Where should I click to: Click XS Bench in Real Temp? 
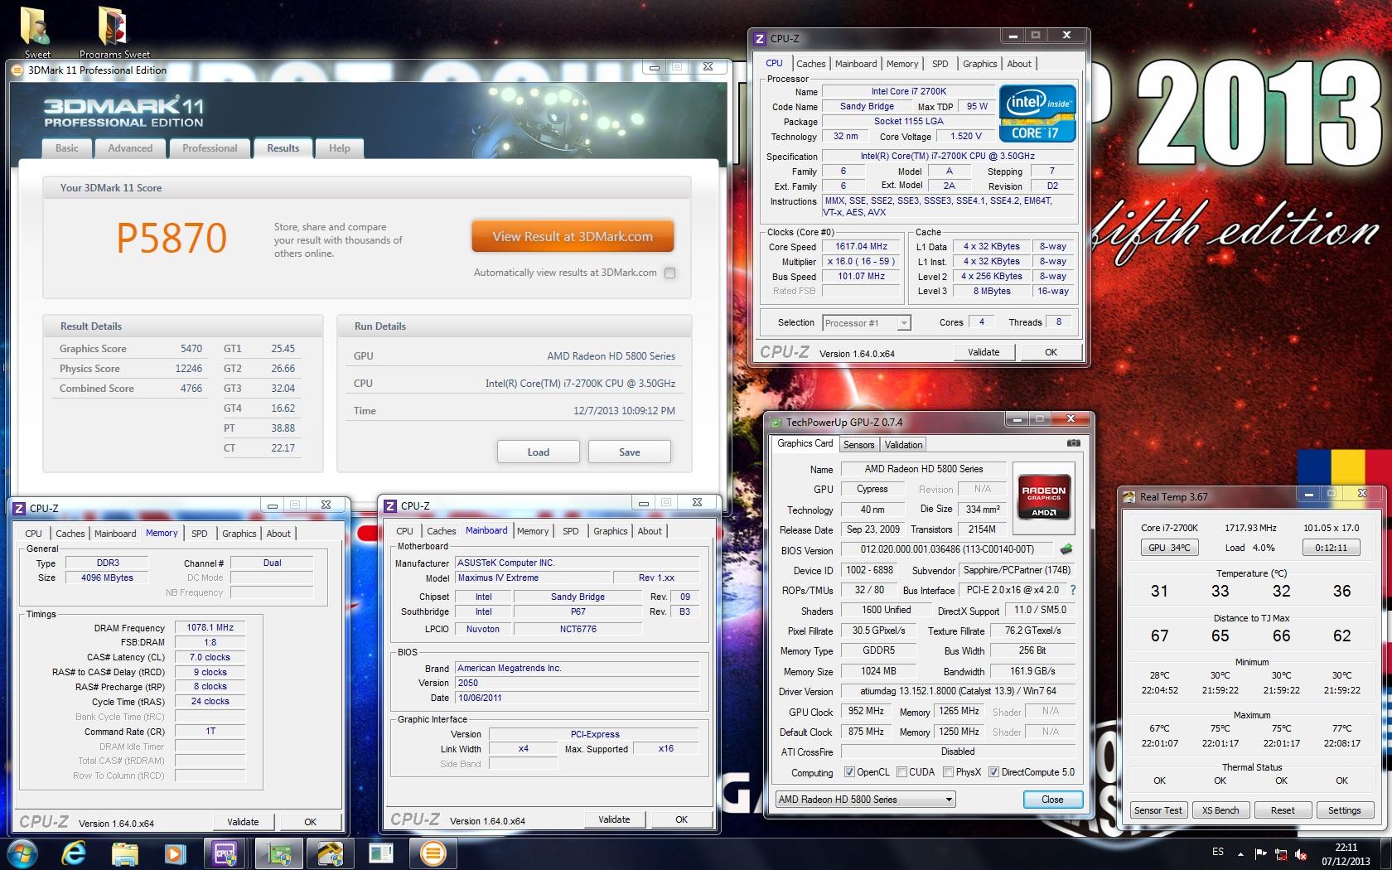[1220, 810]
